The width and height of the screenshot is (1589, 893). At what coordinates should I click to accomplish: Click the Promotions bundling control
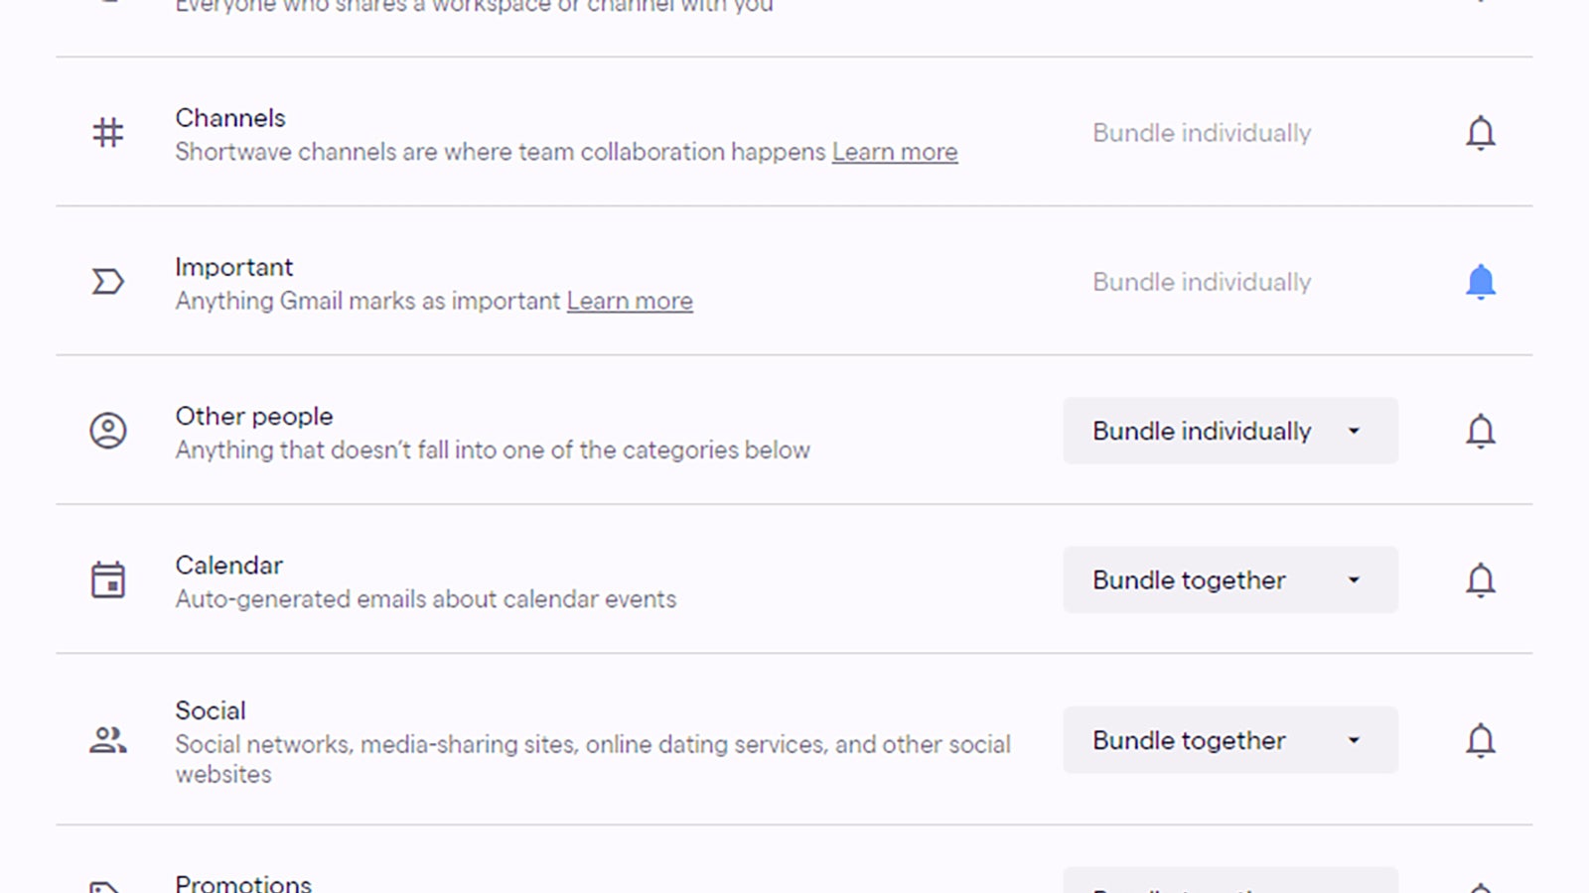[x=1229, y=881]
